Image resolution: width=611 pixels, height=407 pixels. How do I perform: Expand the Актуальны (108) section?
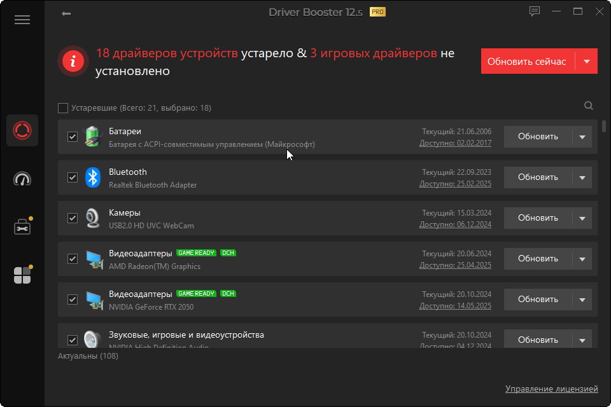click(88, 356)
